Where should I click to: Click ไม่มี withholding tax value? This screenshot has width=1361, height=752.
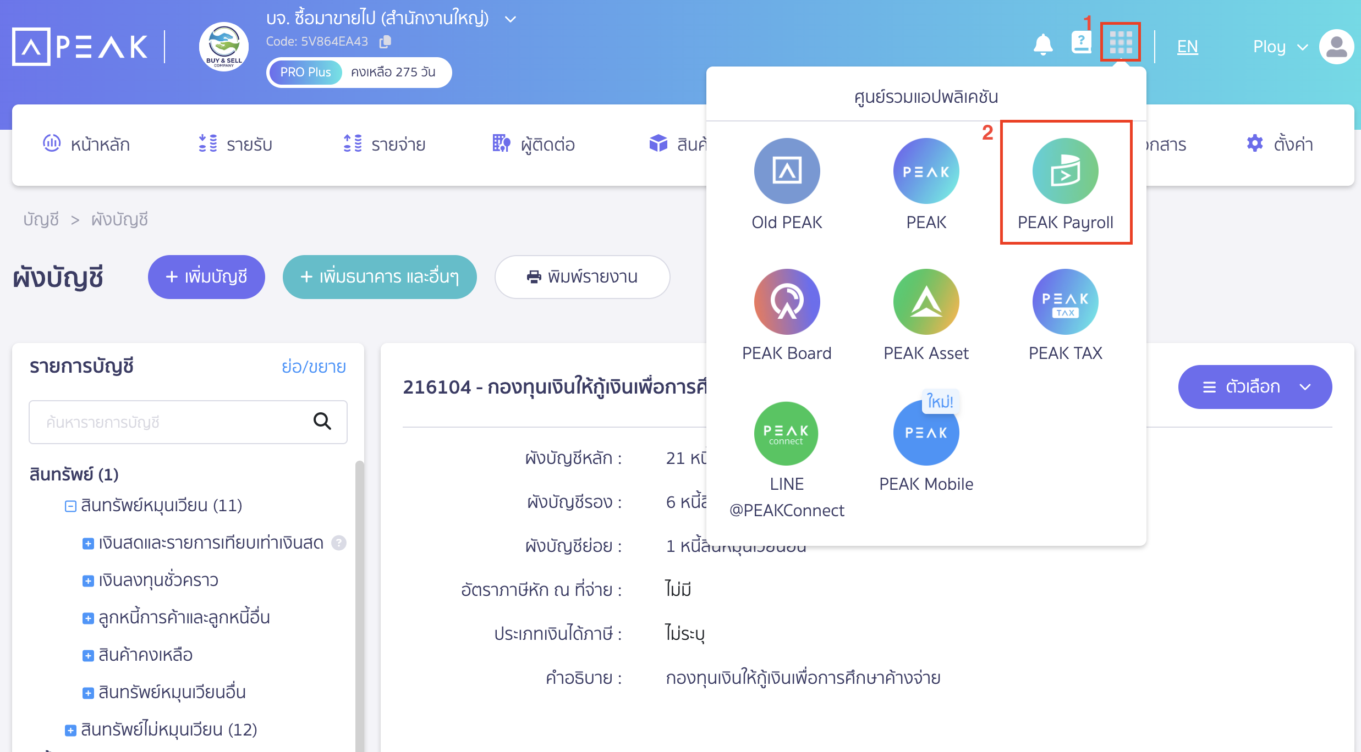[678, 589]
